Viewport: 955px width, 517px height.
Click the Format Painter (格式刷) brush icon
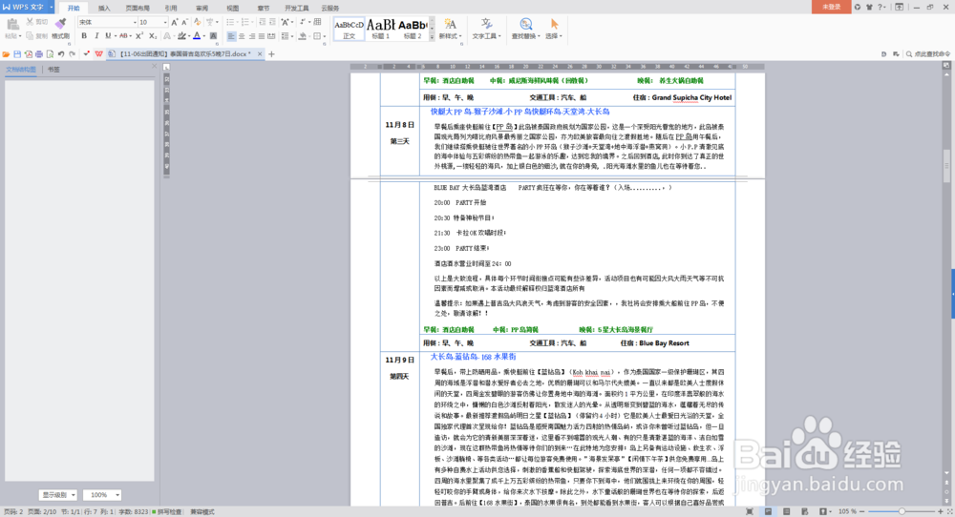click(x=60, y=24)
